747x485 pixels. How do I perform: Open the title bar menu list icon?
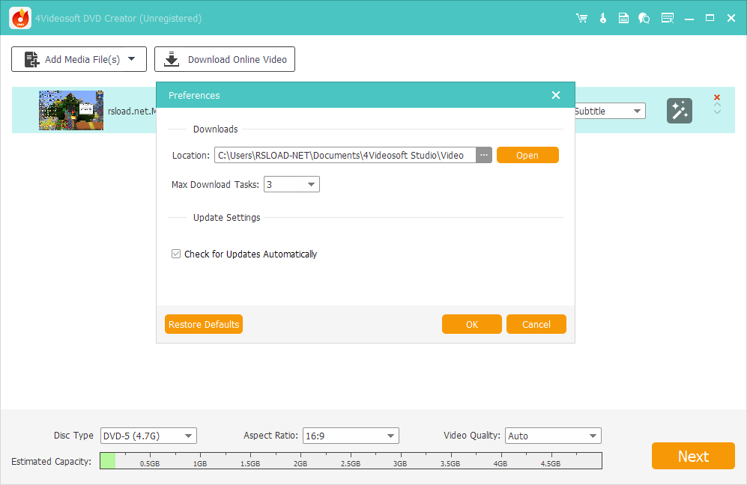(x=668, y=18)
